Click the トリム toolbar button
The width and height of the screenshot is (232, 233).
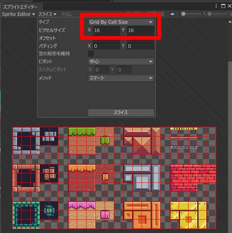[x=67, y=14]
